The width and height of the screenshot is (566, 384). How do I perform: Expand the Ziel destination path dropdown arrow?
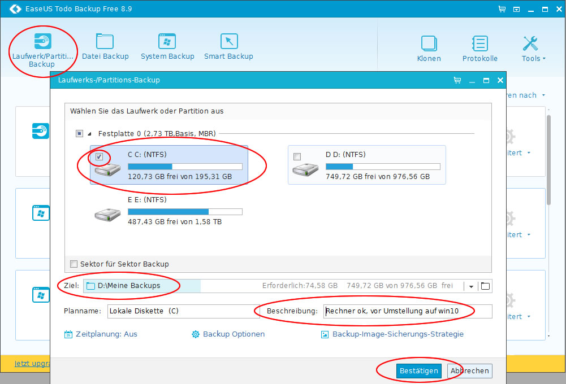(471, 286)
